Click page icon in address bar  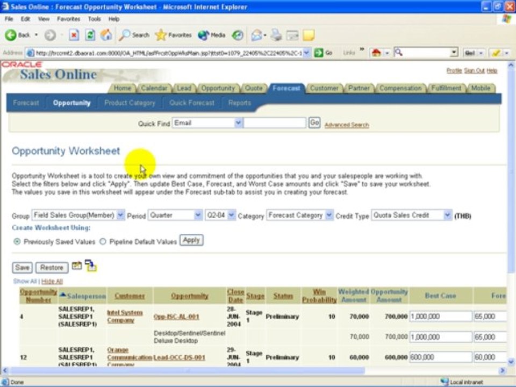point(30,53)
